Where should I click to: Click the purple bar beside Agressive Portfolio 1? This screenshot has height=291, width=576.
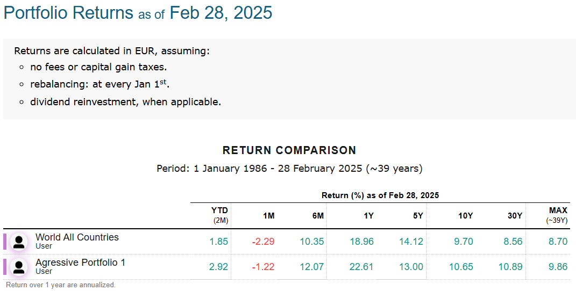5,267
